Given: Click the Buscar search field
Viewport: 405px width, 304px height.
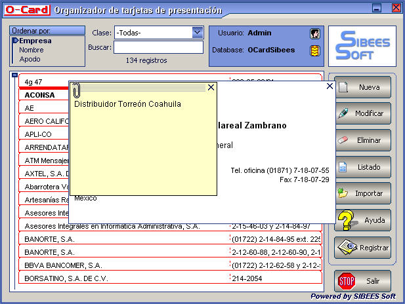Looking at the screenshot, I should click(x=158, y=47).
